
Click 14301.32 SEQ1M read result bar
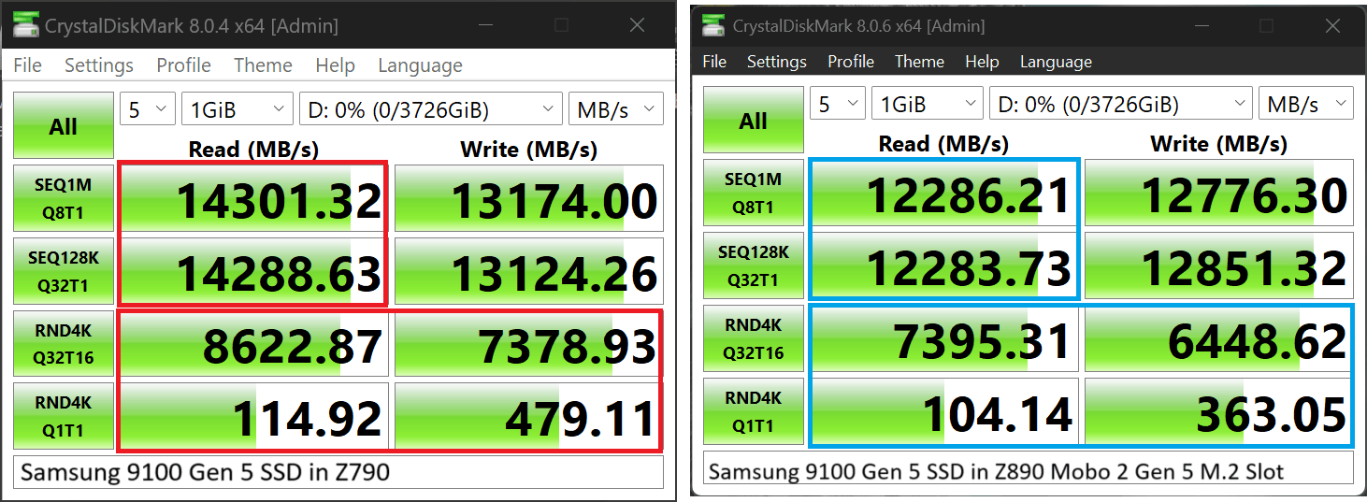pyautogui.click(x=252, y=199)
